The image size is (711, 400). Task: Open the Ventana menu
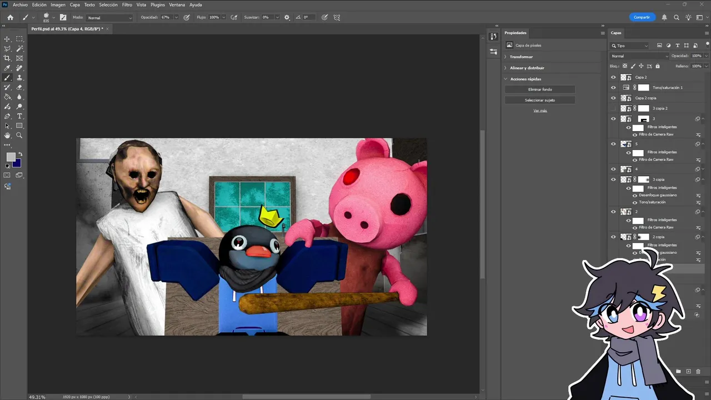(x=177, y=4)
